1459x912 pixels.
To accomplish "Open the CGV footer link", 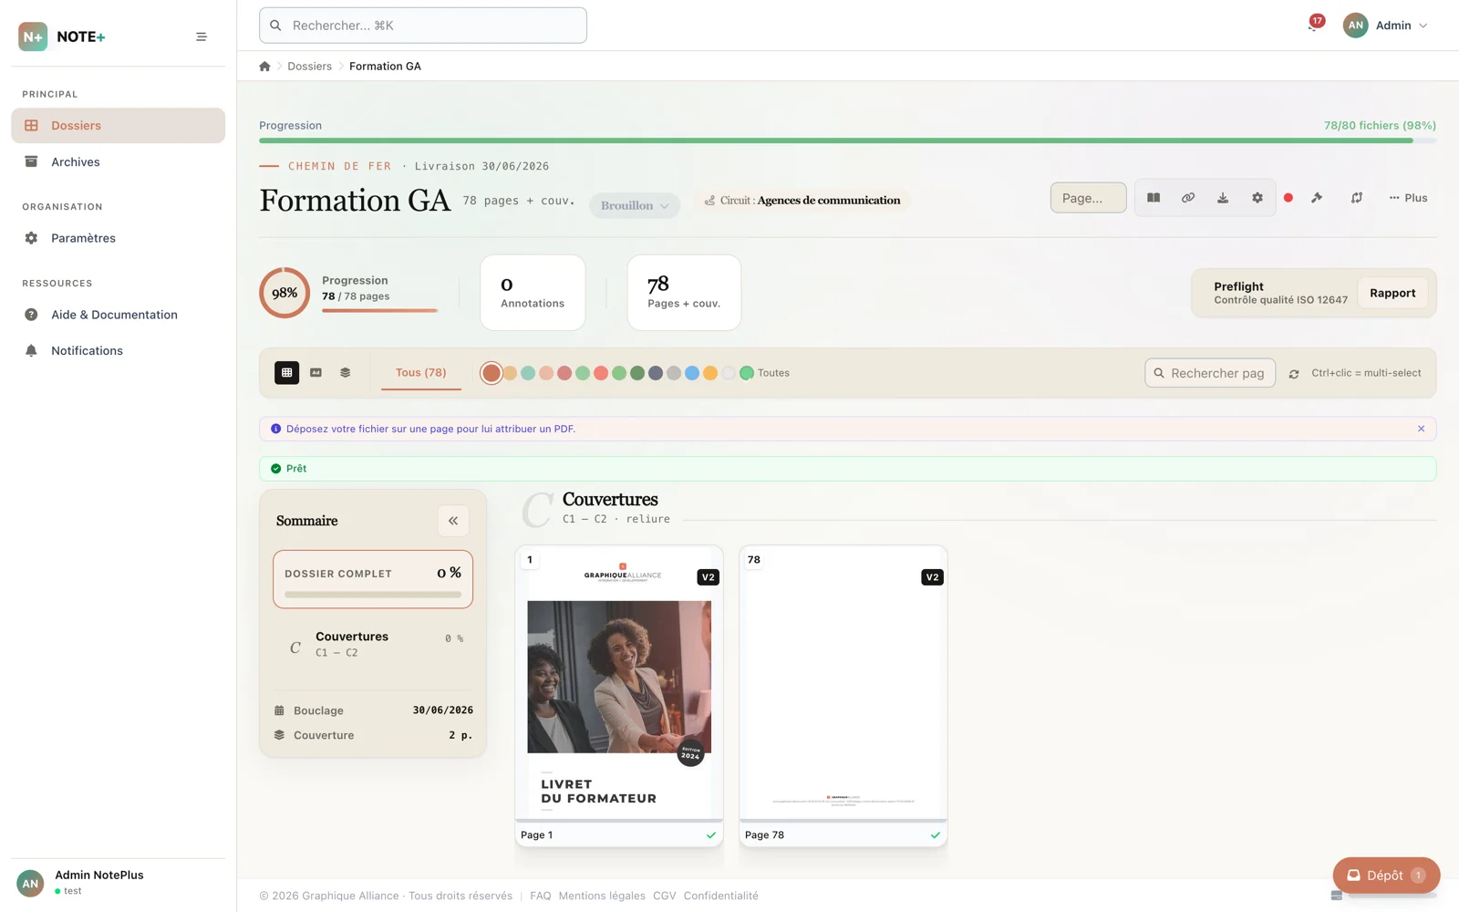I will [665, 896].
